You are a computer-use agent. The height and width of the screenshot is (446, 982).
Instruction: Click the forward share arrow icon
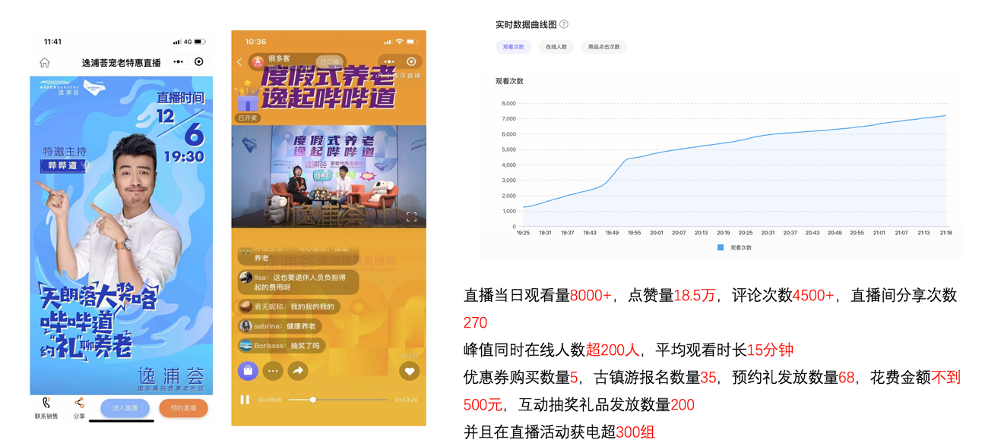tap(298, 371)
